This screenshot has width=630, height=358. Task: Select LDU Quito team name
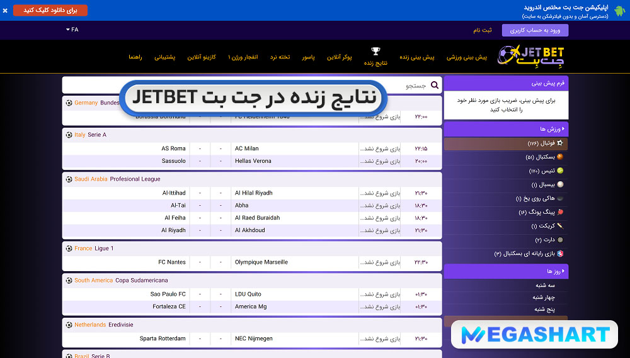coord(248,294)
